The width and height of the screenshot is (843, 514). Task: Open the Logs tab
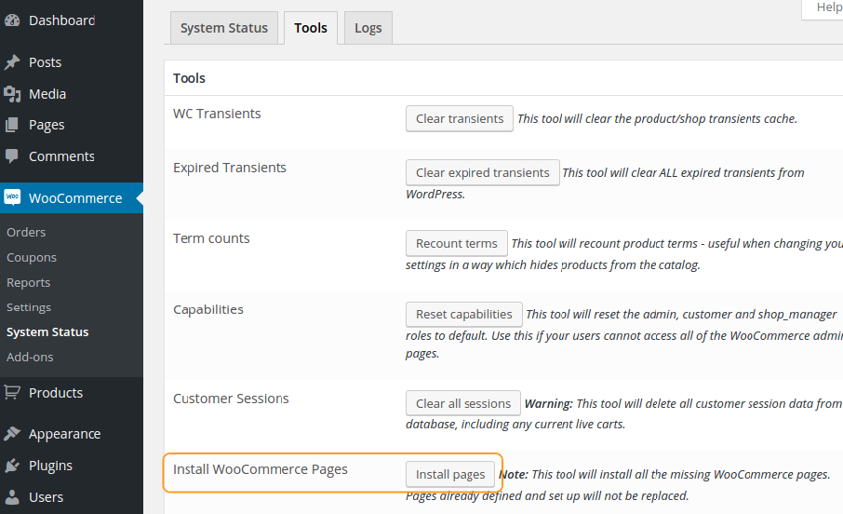pyautogui.click(x=368, y=28)
